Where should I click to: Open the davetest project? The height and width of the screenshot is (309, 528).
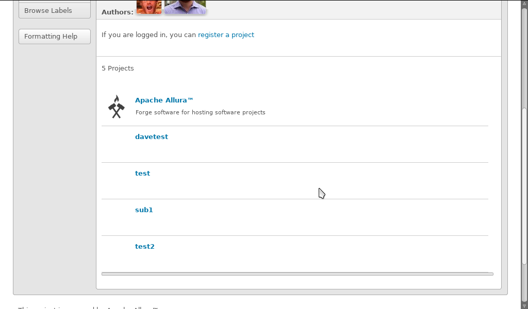point(152,137)
